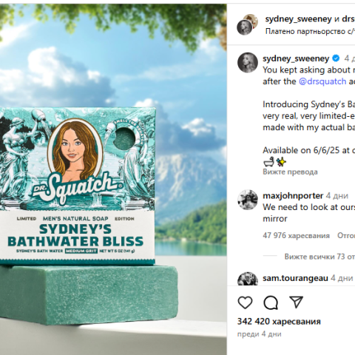
Task: Click "Вижте превода" to translate caption
Action: [290, 172]
